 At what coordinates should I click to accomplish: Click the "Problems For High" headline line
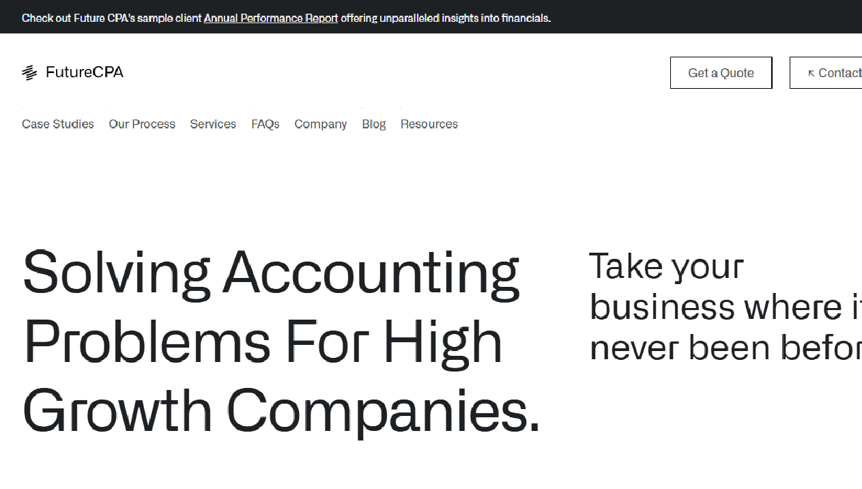(263, 341)
